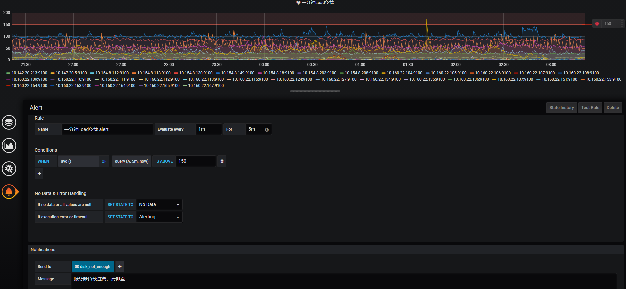Open panel title 一分钟Load负载 menu
This screenshot has height=289, width=626.
[x=318, y=3]
